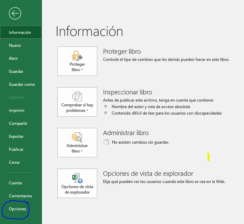Screen dimensions: 244x224
Task: Click the text Nombre del autor y ruta
Action: 150,107
